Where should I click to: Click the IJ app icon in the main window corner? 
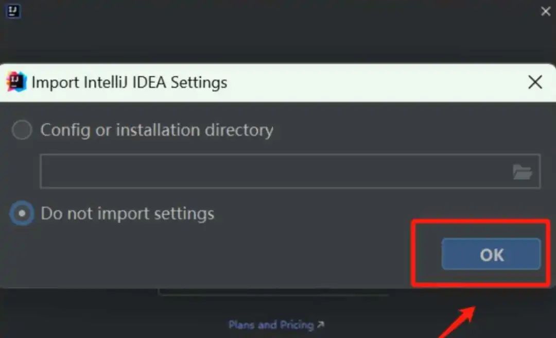pos(13,11)
